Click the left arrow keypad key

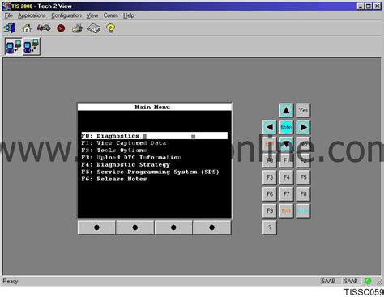(270, 127)
